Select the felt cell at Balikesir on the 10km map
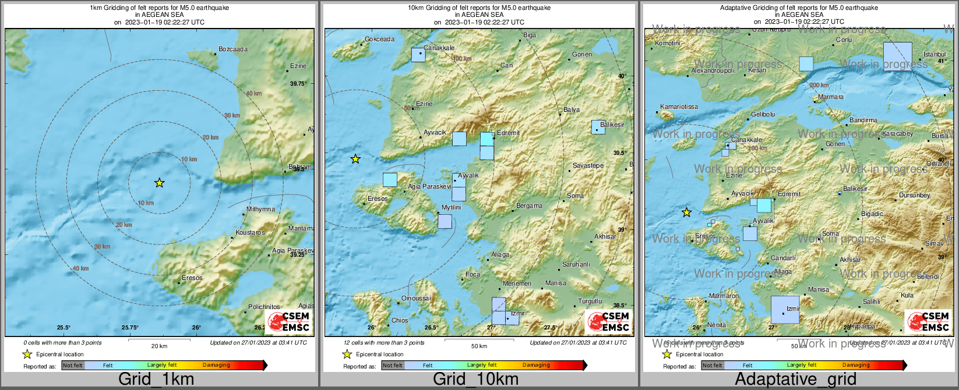 point(598,127)
